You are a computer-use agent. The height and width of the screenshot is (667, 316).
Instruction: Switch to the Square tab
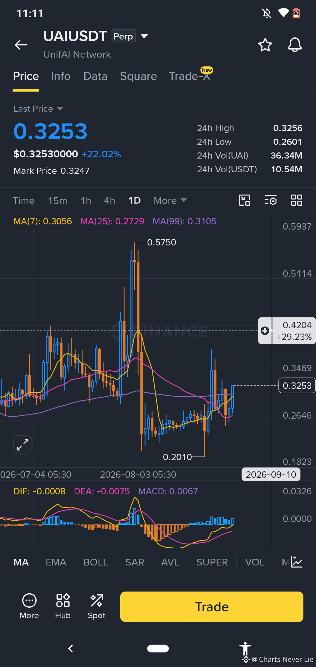click(x=138, y=76)
